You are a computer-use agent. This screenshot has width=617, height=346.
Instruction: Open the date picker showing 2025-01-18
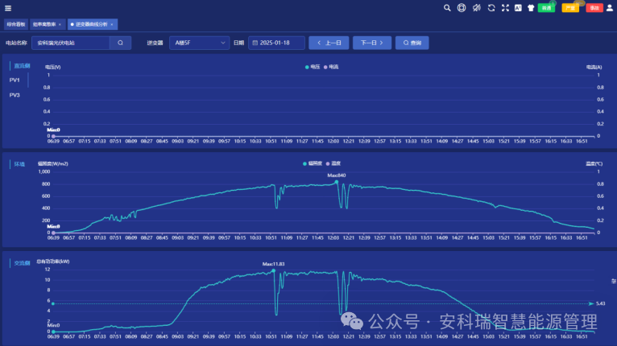tap(276, 43)
